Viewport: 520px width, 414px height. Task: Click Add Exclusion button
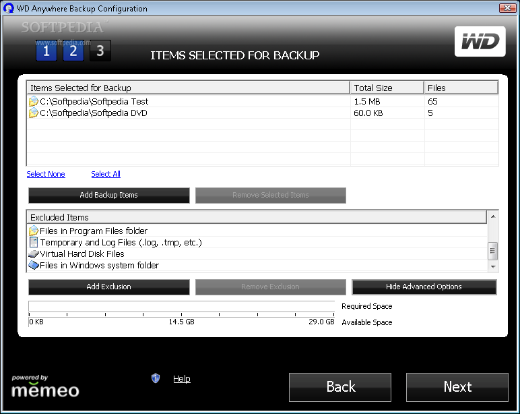coord(108,287)
